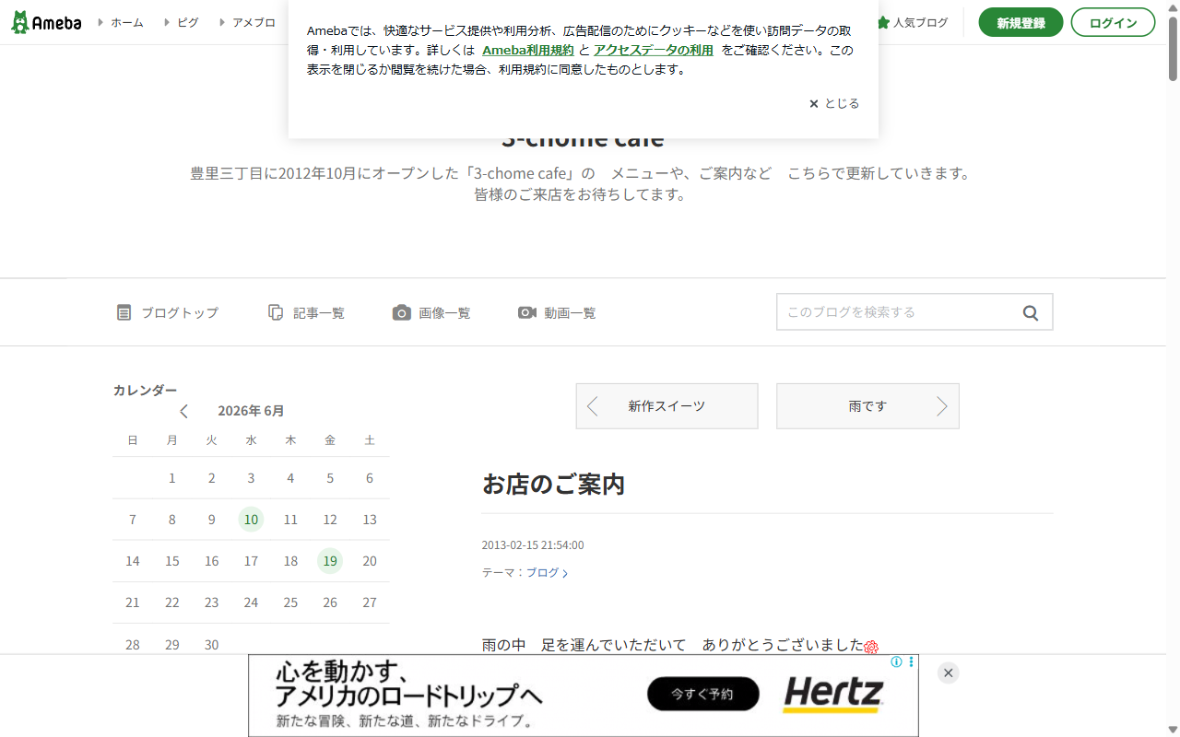Click the blog search input field

(894, 312)
